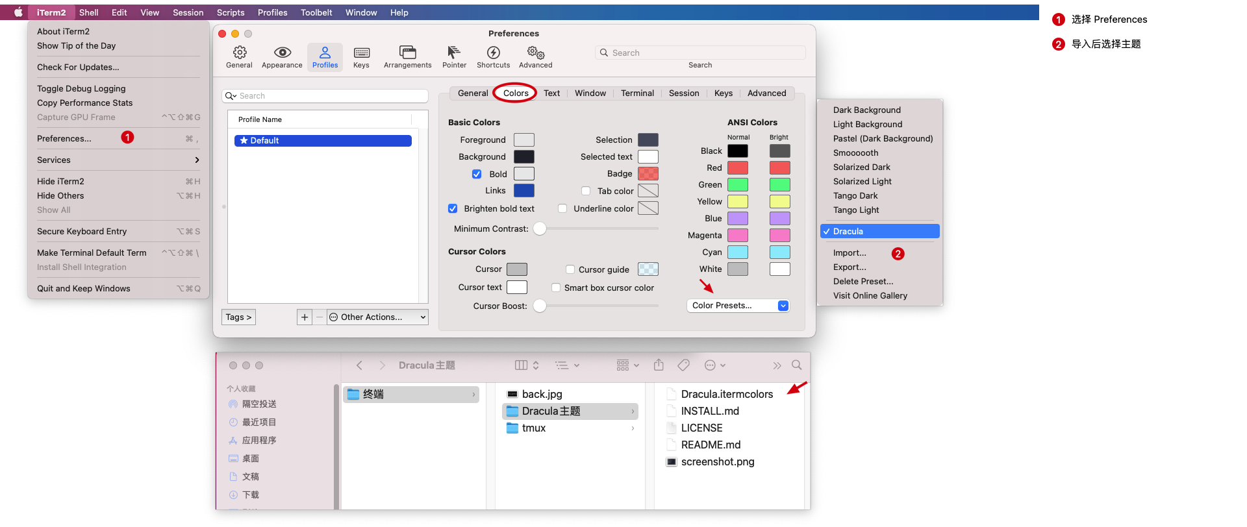The image size is (1247, 527).
Task: Click the Preferences search field
Action: (700, 53)
